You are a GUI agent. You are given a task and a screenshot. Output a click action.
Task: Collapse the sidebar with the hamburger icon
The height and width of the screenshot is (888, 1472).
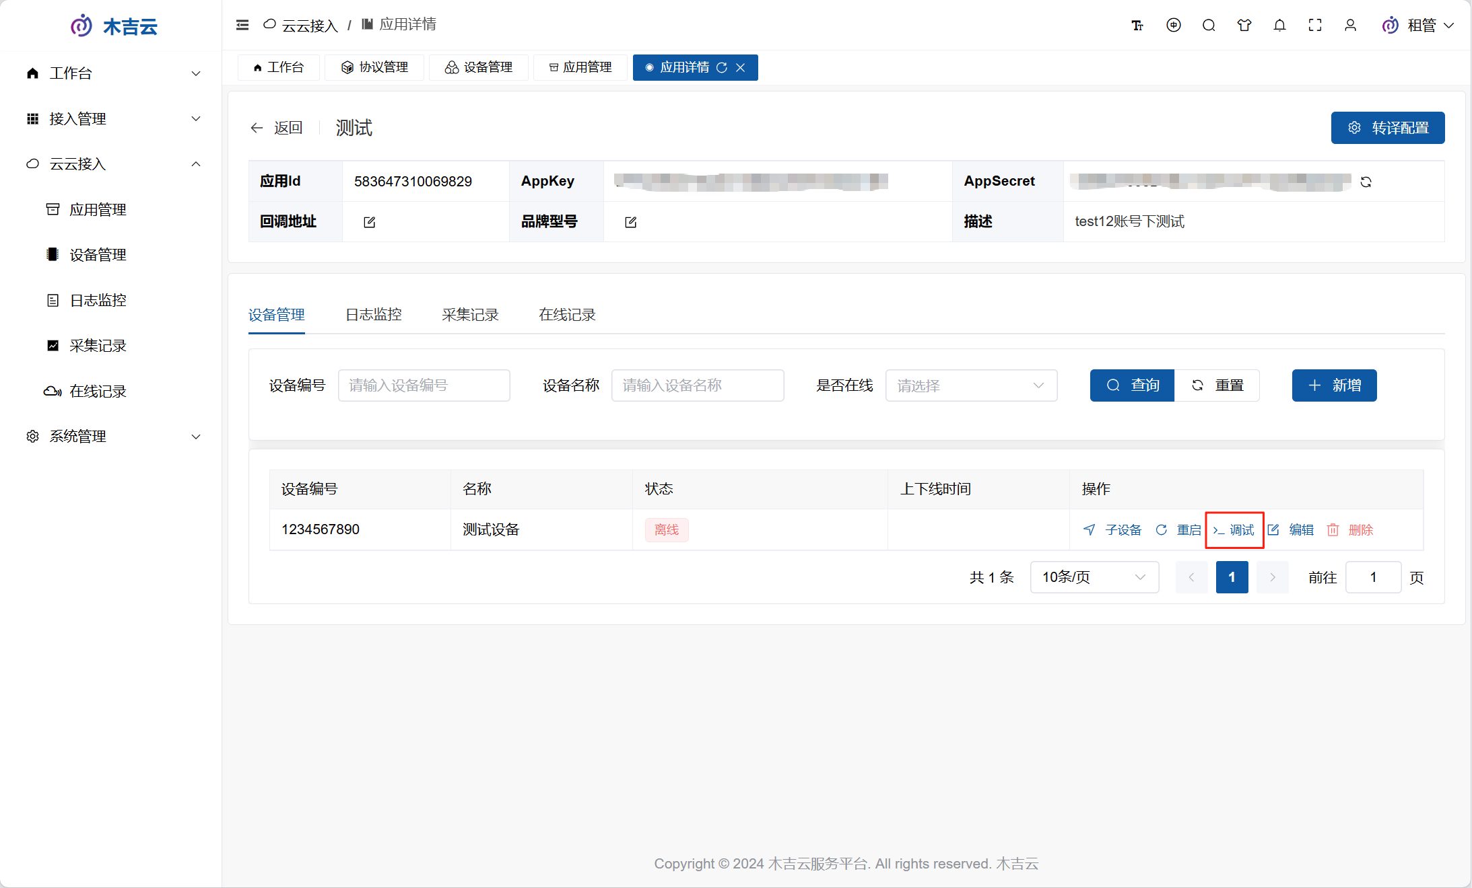[242, 25]
